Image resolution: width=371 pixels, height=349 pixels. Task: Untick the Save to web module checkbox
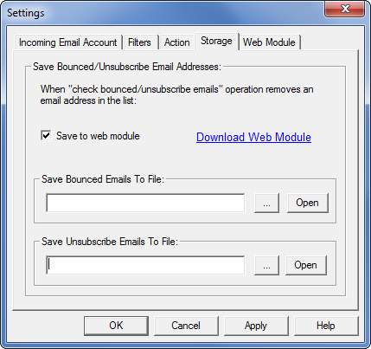(46, 135)
